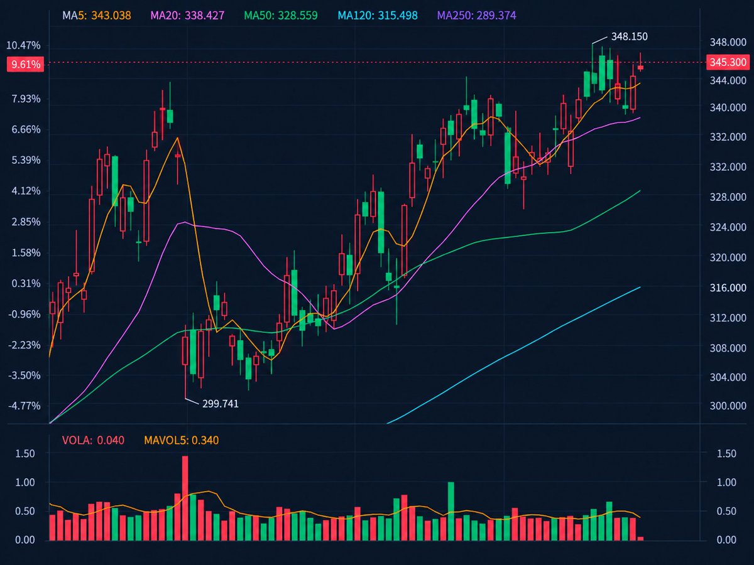Click the 324.000 price axis label

coord(728,227)
